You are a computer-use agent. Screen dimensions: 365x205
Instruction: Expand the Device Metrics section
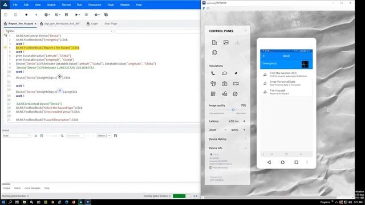pyautogui.click(x=227, y=139)
